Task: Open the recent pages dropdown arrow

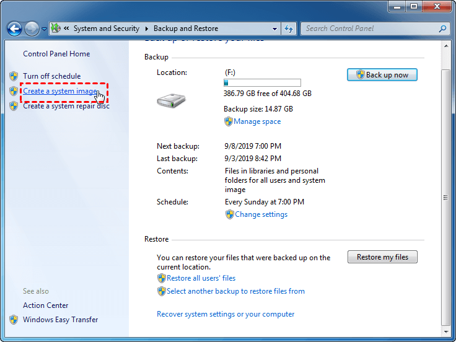Action: [x=45, y=29]
